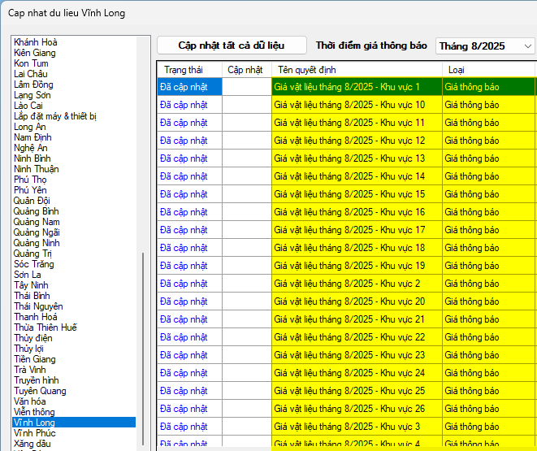This screenshot has height=451, width=537.
Task: Click the 'Cập nhật' cell for Khu vực 20
Action: click(x=246, y=301)
